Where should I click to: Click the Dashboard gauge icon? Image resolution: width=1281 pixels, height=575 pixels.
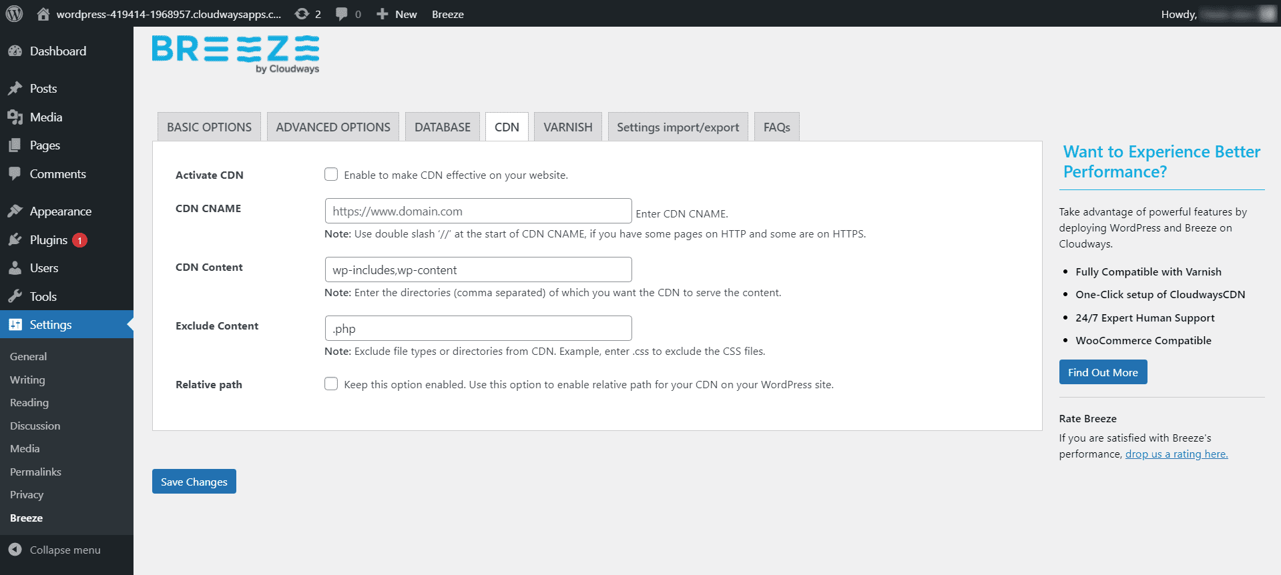(15, 51)
